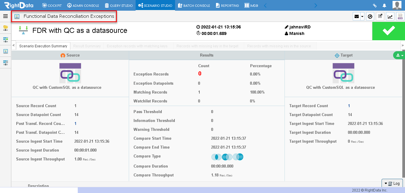Open the SCENARIO STUDIO menu
The height and width of the screenshot is (193, 405).
pos(155,5)
